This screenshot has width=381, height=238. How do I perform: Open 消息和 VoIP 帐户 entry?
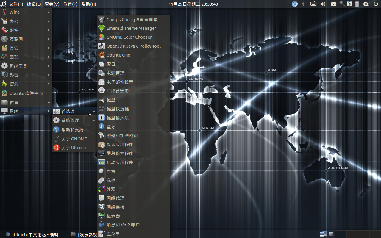134,225
